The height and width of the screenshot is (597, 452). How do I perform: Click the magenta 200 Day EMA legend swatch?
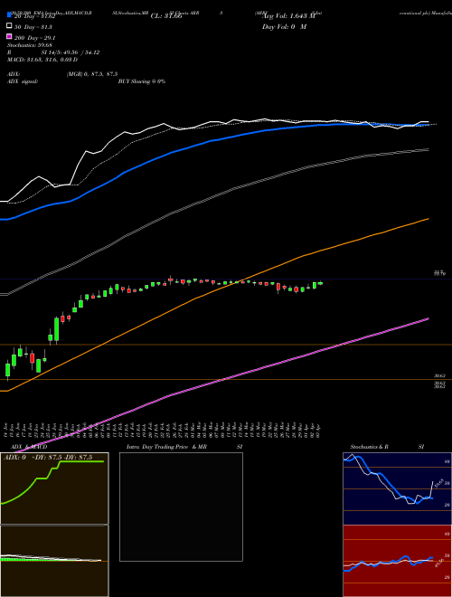9,36
